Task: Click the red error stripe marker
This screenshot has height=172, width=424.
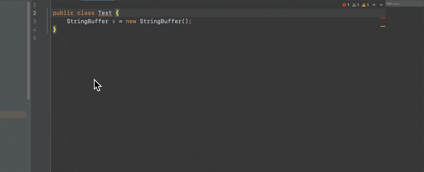Action: 383,18
